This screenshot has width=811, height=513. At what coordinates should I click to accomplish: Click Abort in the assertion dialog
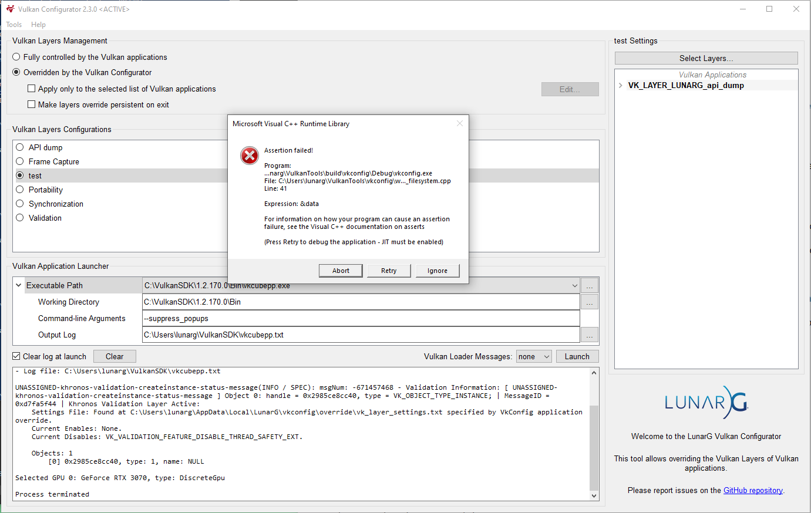click(341, 271)
